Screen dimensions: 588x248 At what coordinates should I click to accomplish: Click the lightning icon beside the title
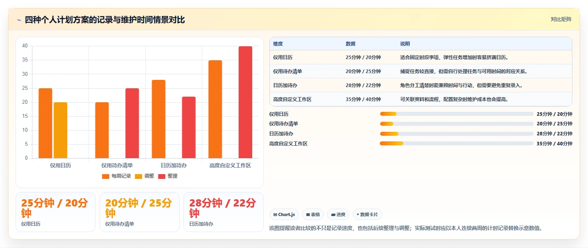point(19,20)
